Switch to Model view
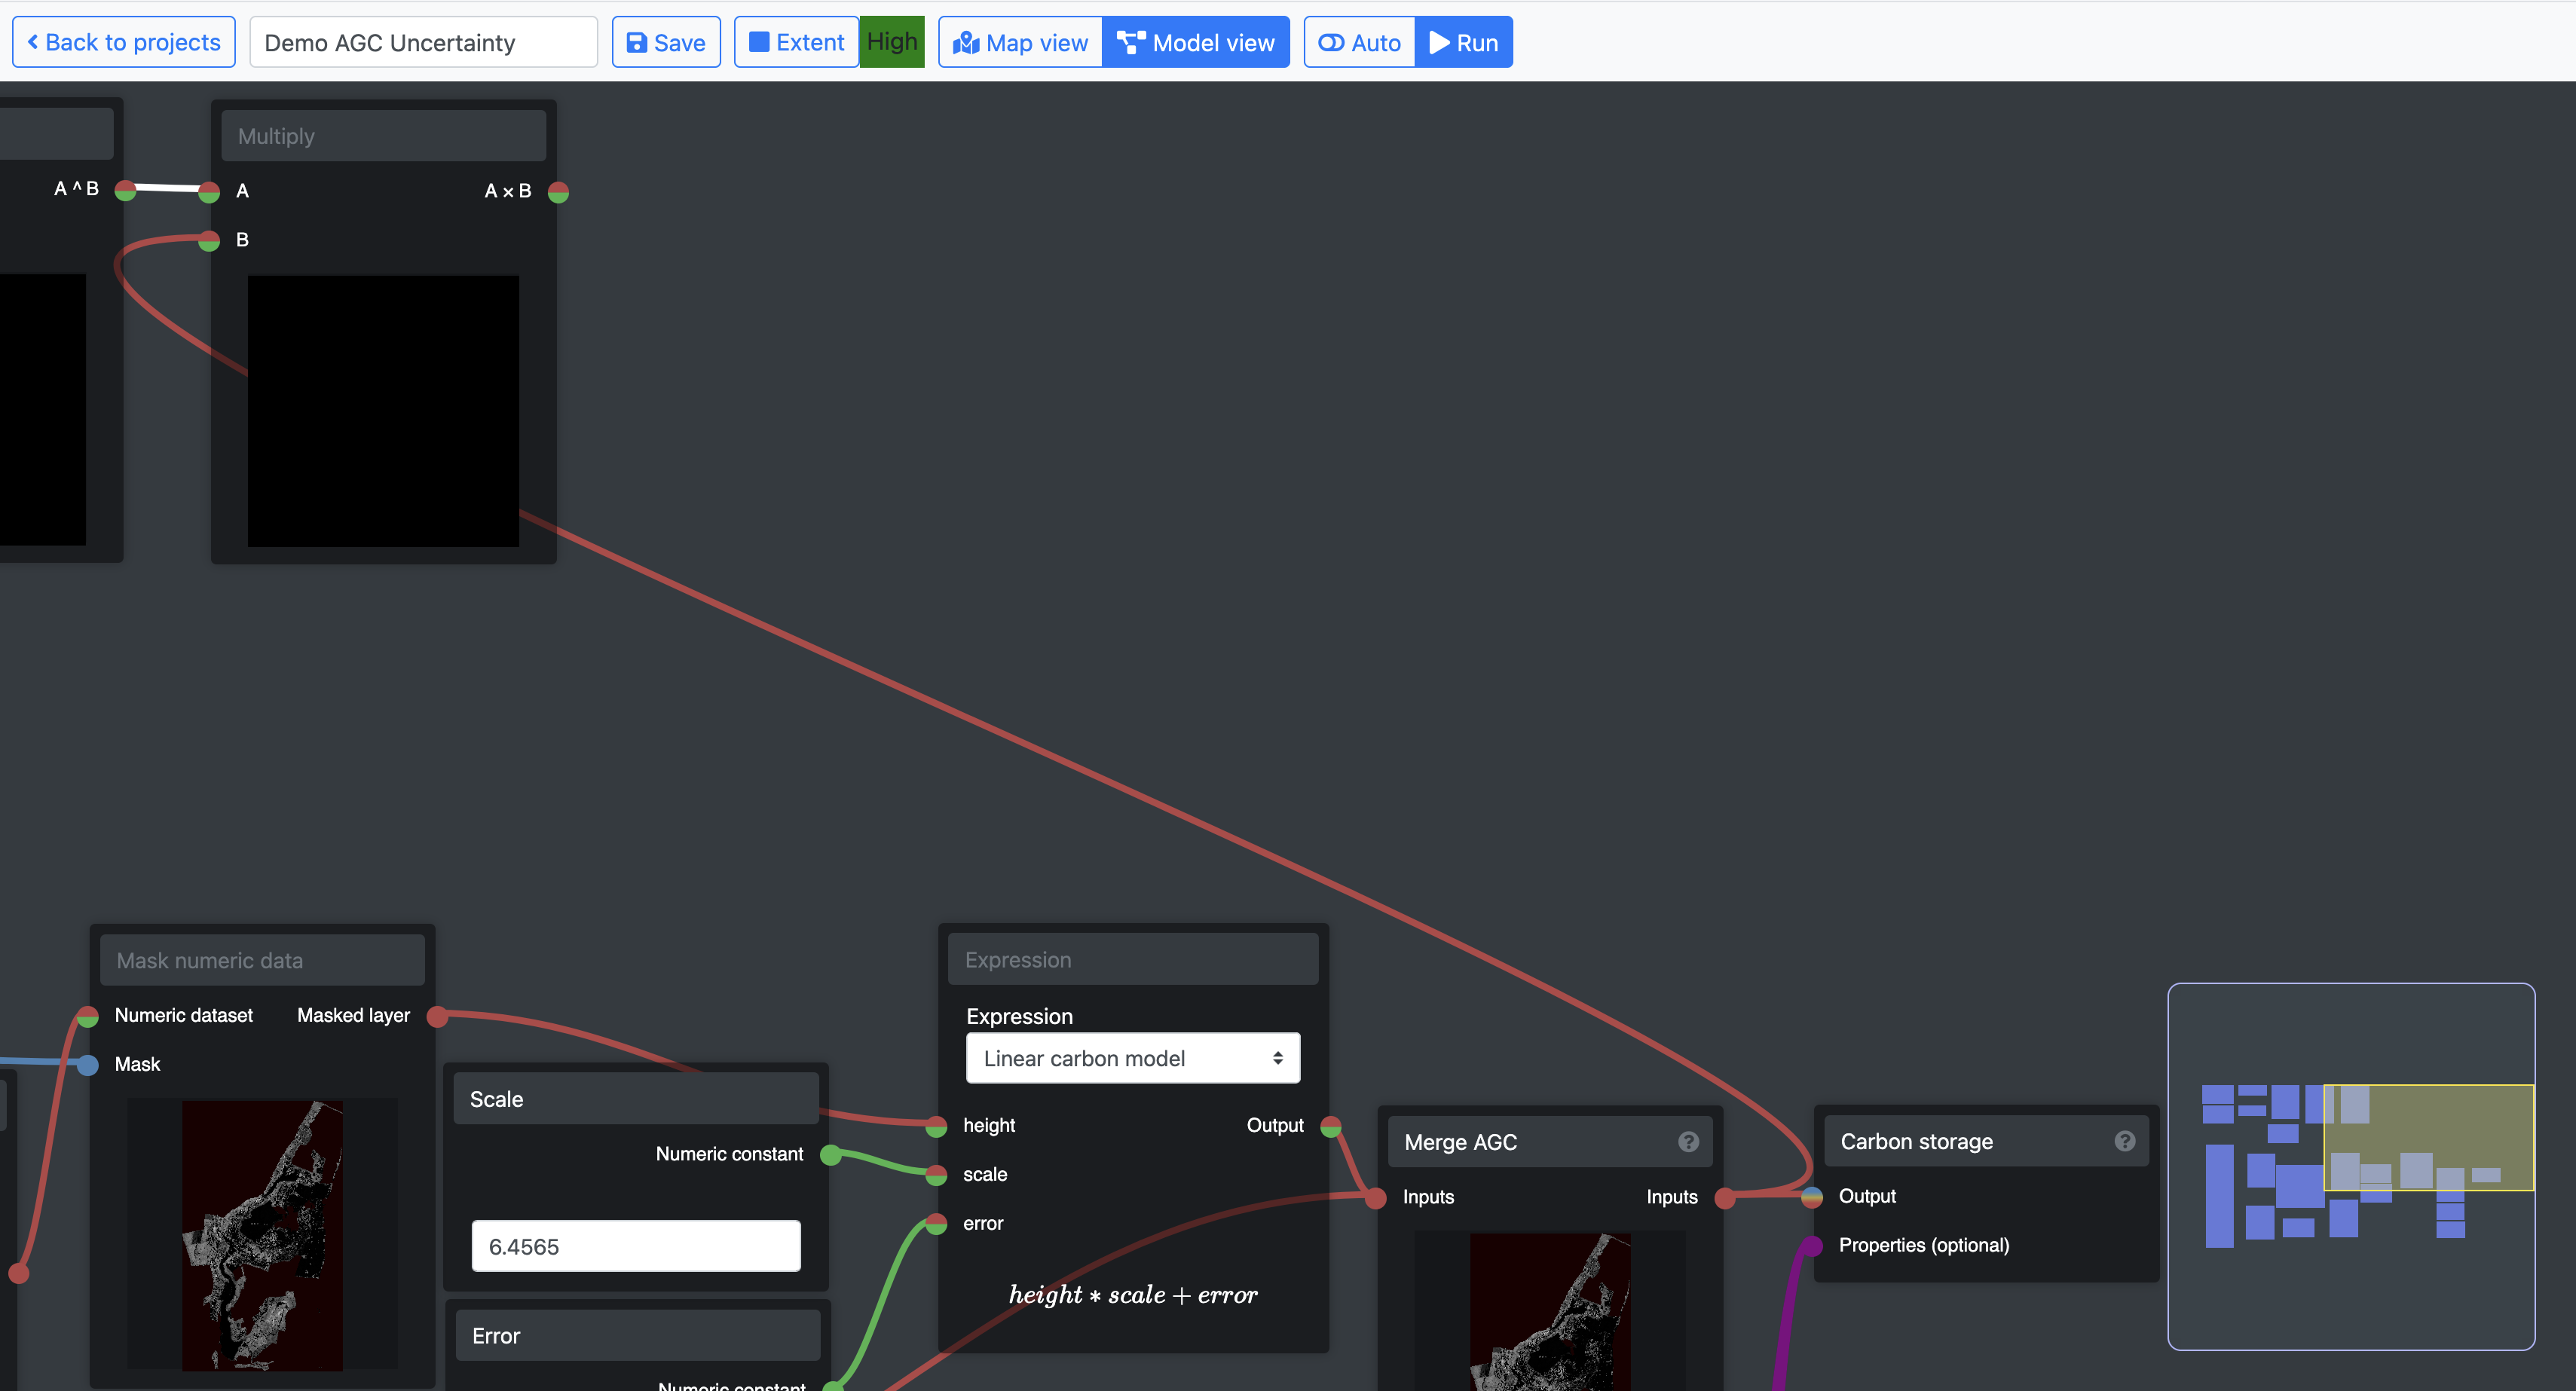 coord(1195,43)
